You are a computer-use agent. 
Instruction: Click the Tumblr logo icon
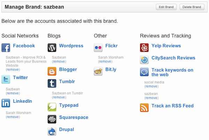tap(52, 84)
